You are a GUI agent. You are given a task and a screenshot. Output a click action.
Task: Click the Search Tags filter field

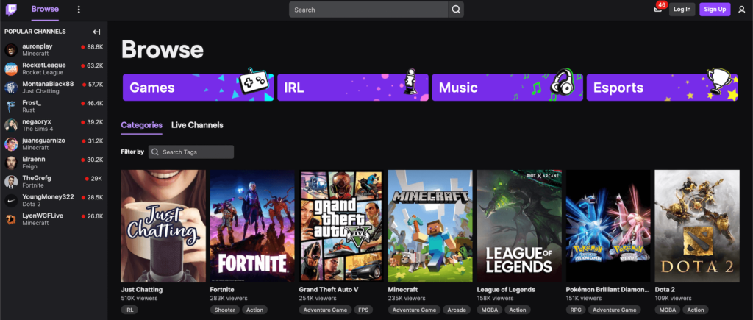(x=191, y=152)
